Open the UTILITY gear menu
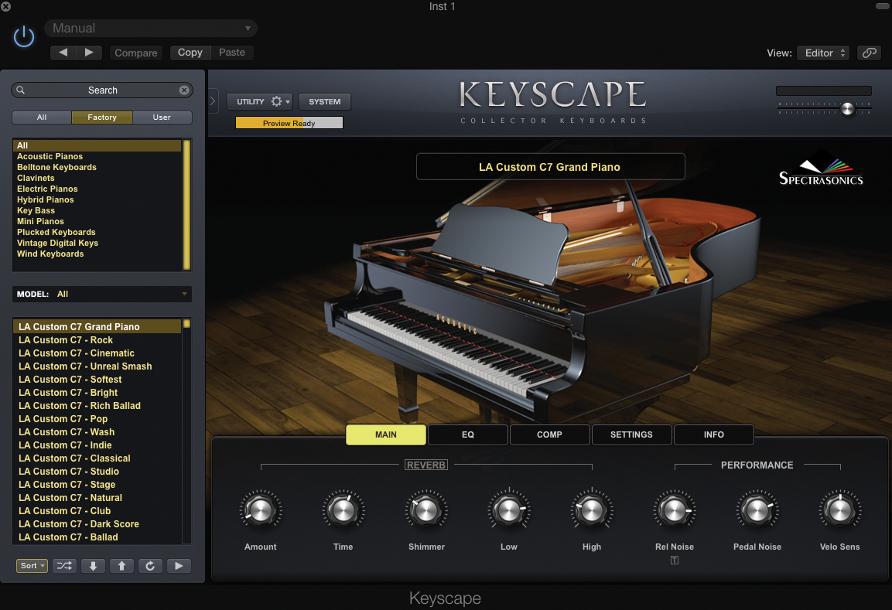 [x=260, y=102]
